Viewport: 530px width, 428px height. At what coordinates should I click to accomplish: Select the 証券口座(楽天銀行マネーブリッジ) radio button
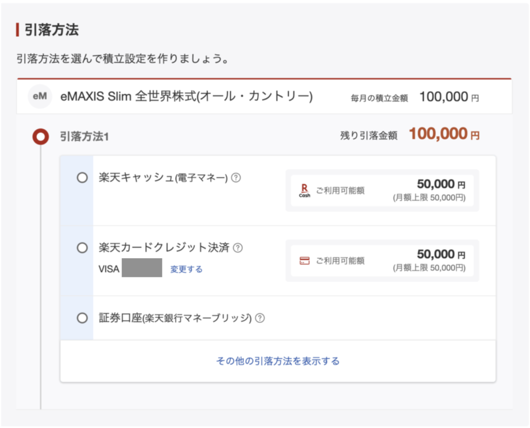point(82,318)
